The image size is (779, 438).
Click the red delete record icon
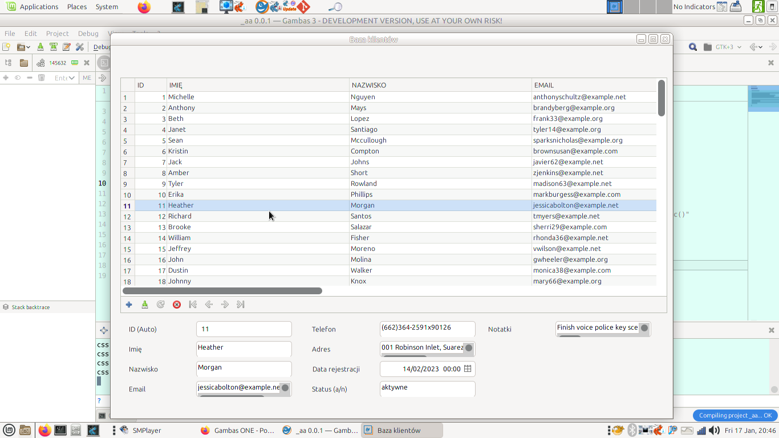(x=177, y=305)
